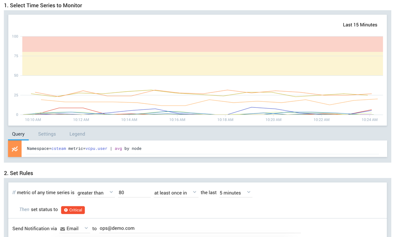Click the 10:14 AM axis label
This screenshot has width=394, height=237.
click(129, 120)
